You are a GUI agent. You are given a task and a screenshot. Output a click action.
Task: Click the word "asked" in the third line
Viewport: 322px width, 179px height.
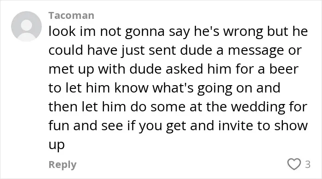[184, 69]
